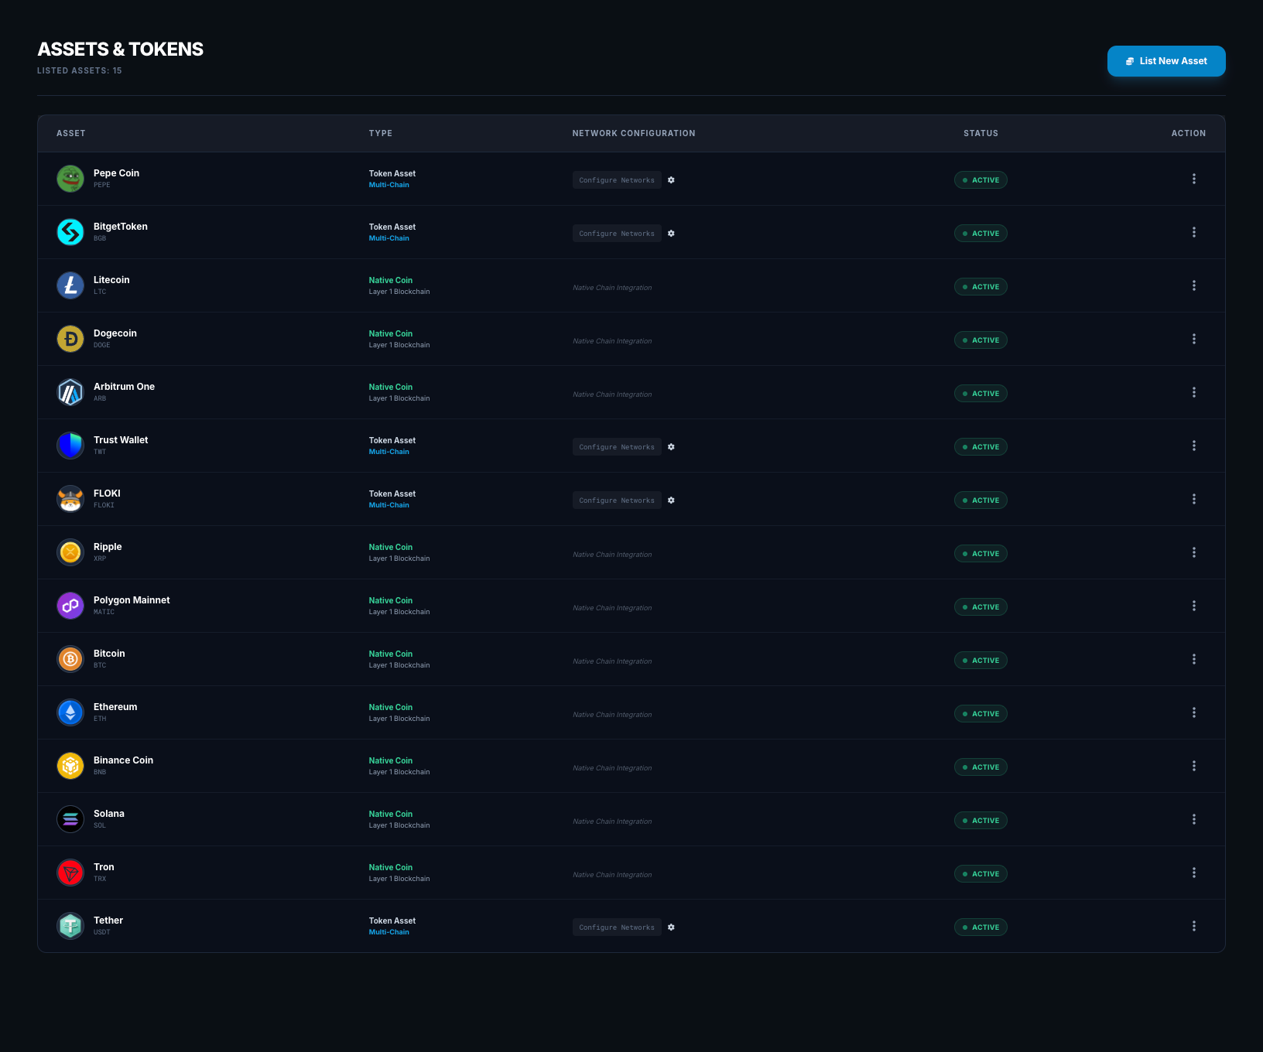Open the actions menu for Litecoin
This screenshot has width=1263, height=1052.
[1193, 285]
